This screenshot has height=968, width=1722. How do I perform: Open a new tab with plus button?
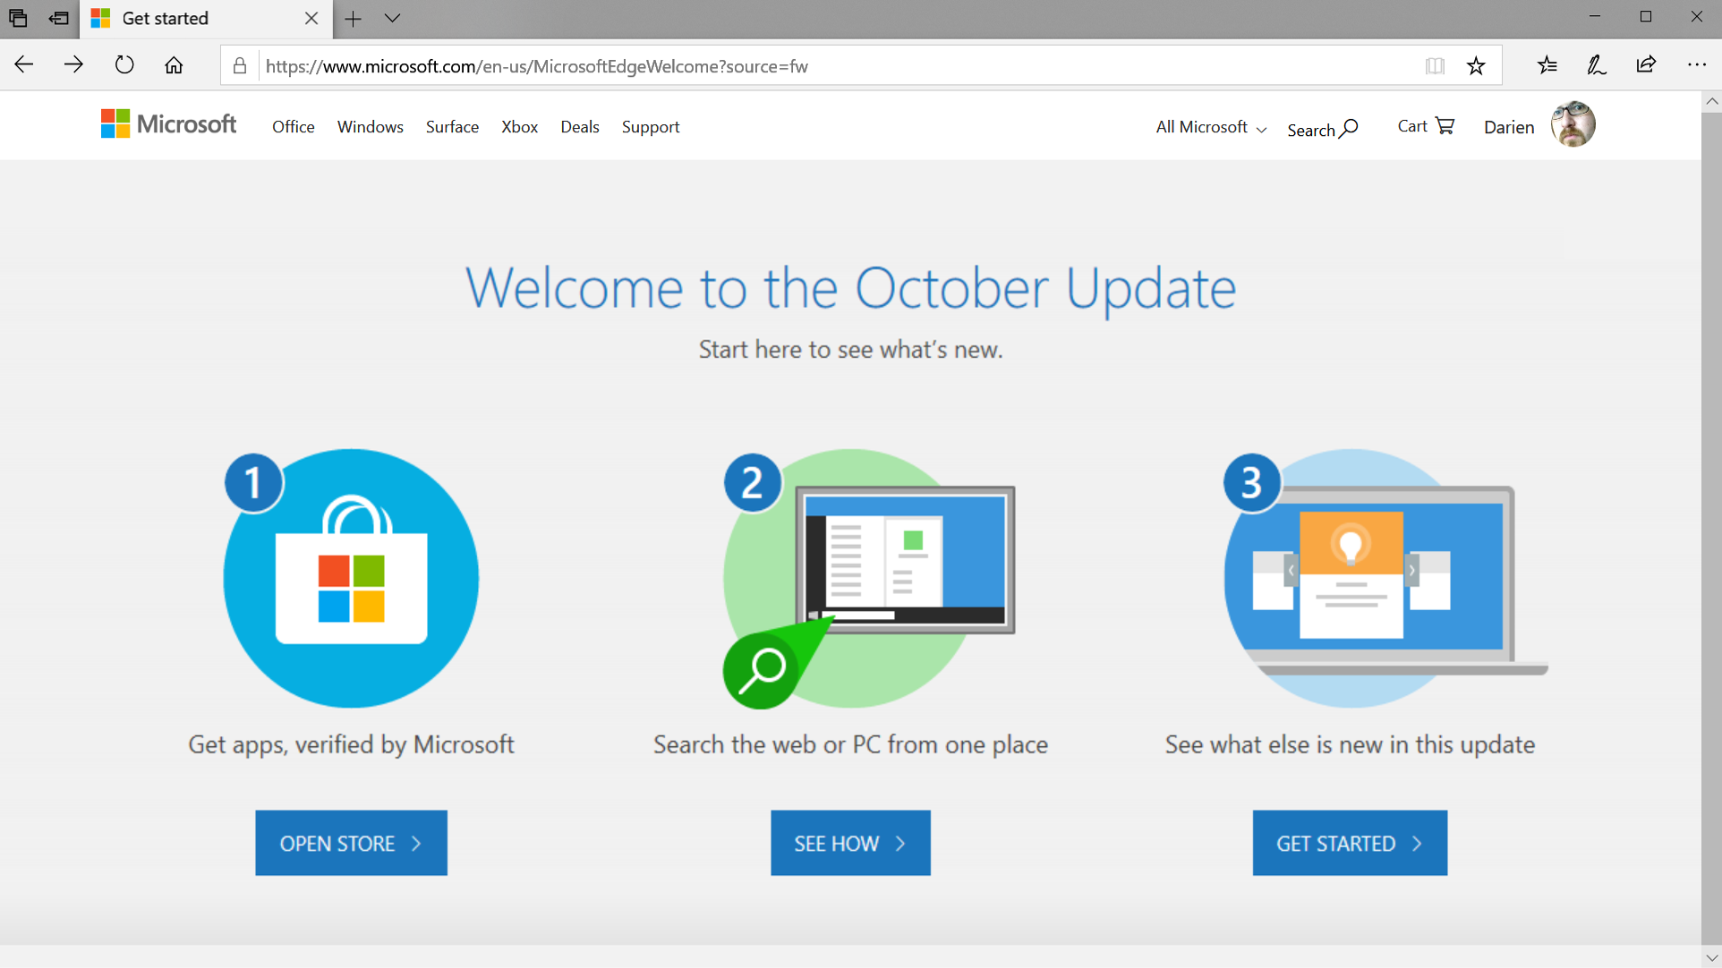[x=354, y=18]
